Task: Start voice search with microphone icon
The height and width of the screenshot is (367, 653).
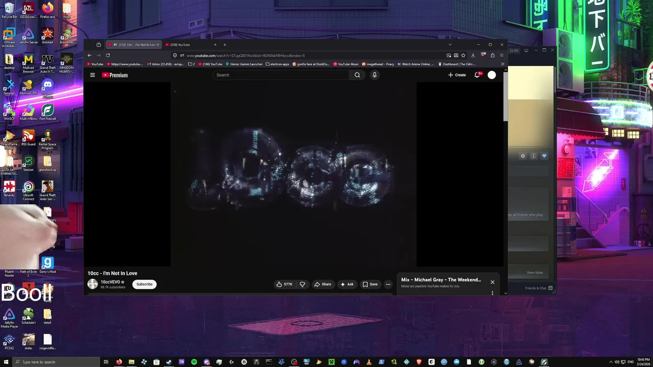Action: tap(374, 75)
